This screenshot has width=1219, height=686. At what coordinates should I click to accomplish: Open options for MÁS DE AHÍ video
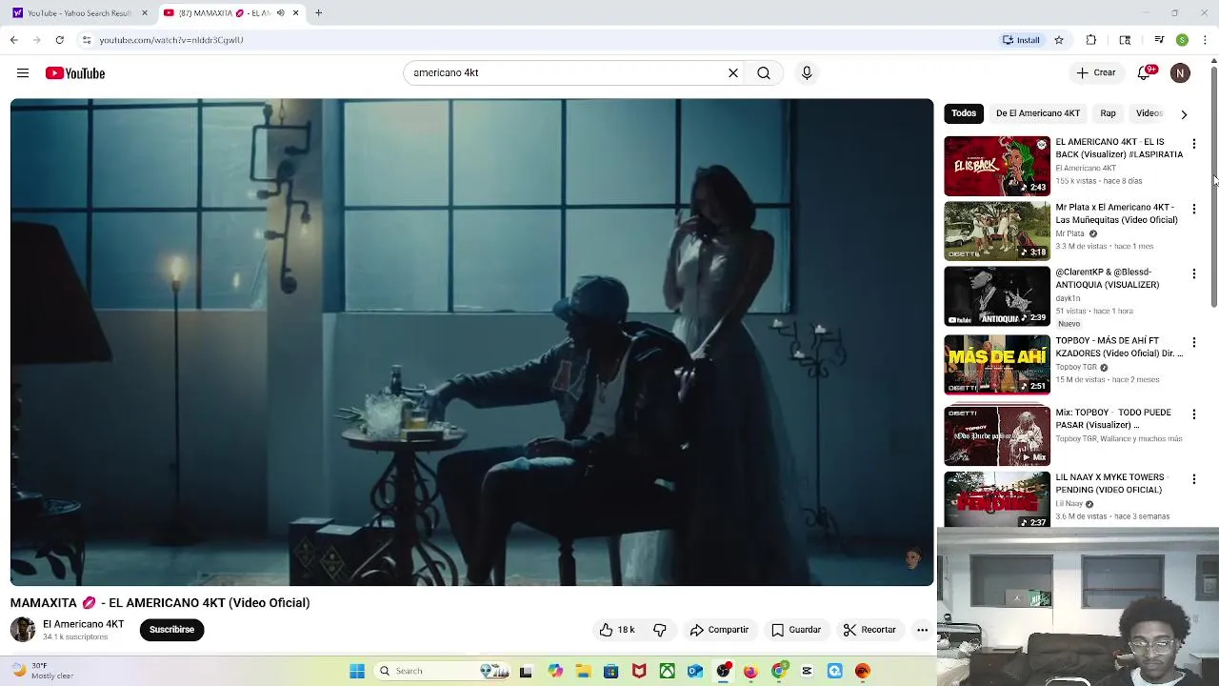[1193, 342]
